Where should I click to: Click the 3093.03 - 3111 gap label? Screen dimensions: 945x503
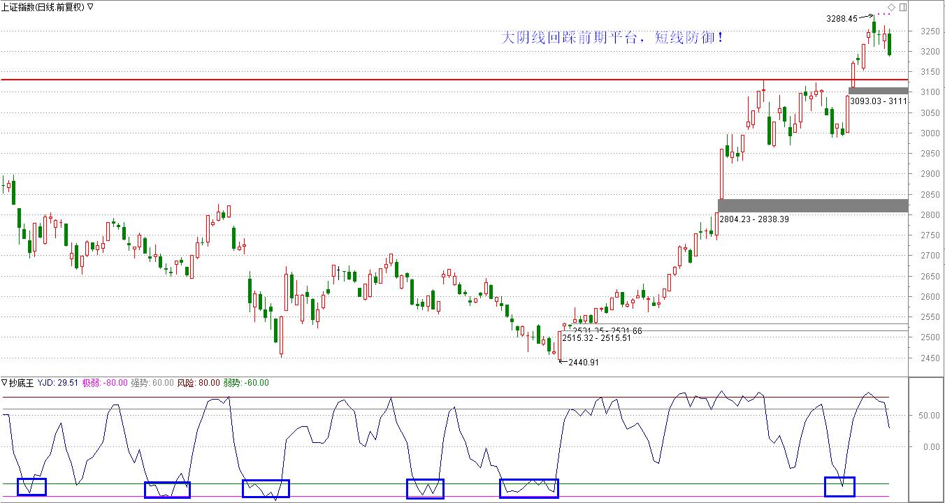pyautogui.click(x=879, y=101)
